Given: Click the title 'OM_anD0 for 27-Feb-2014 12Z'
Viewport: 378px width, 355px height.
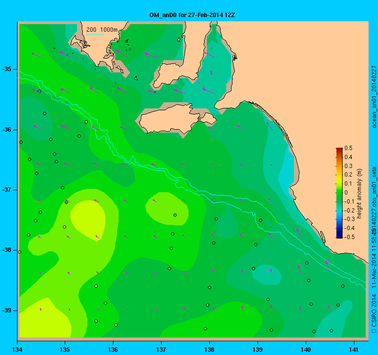Looking at the screenshot, I should coord(192,15).
